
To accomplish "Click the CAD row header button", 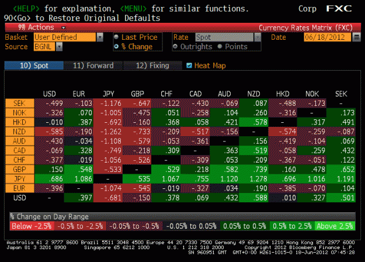I will (20, 150).
